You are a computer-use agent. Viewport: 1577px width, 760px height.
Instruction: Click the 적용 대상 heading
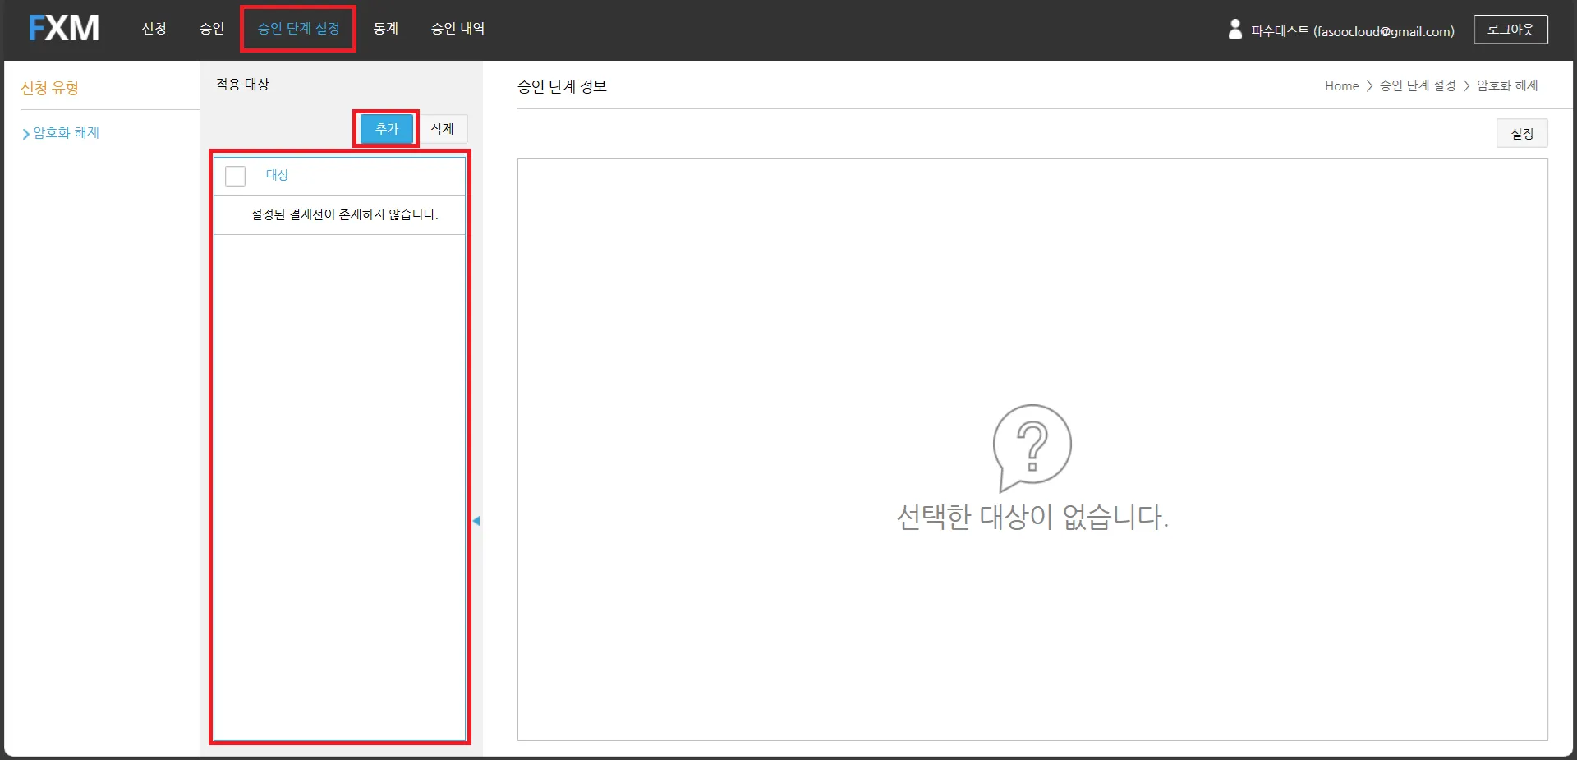(x=242, y=85)
